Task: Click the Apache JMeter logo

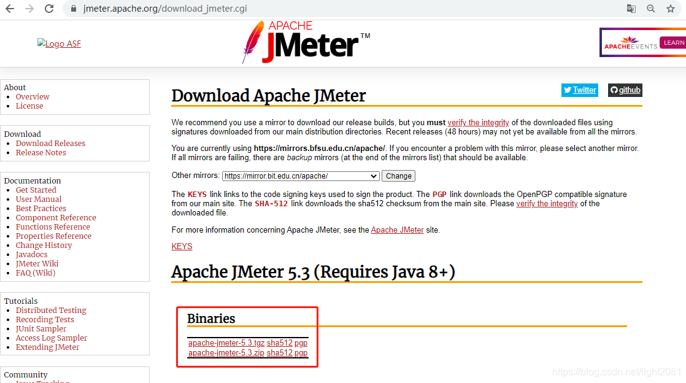Action: tap(306, 42)
